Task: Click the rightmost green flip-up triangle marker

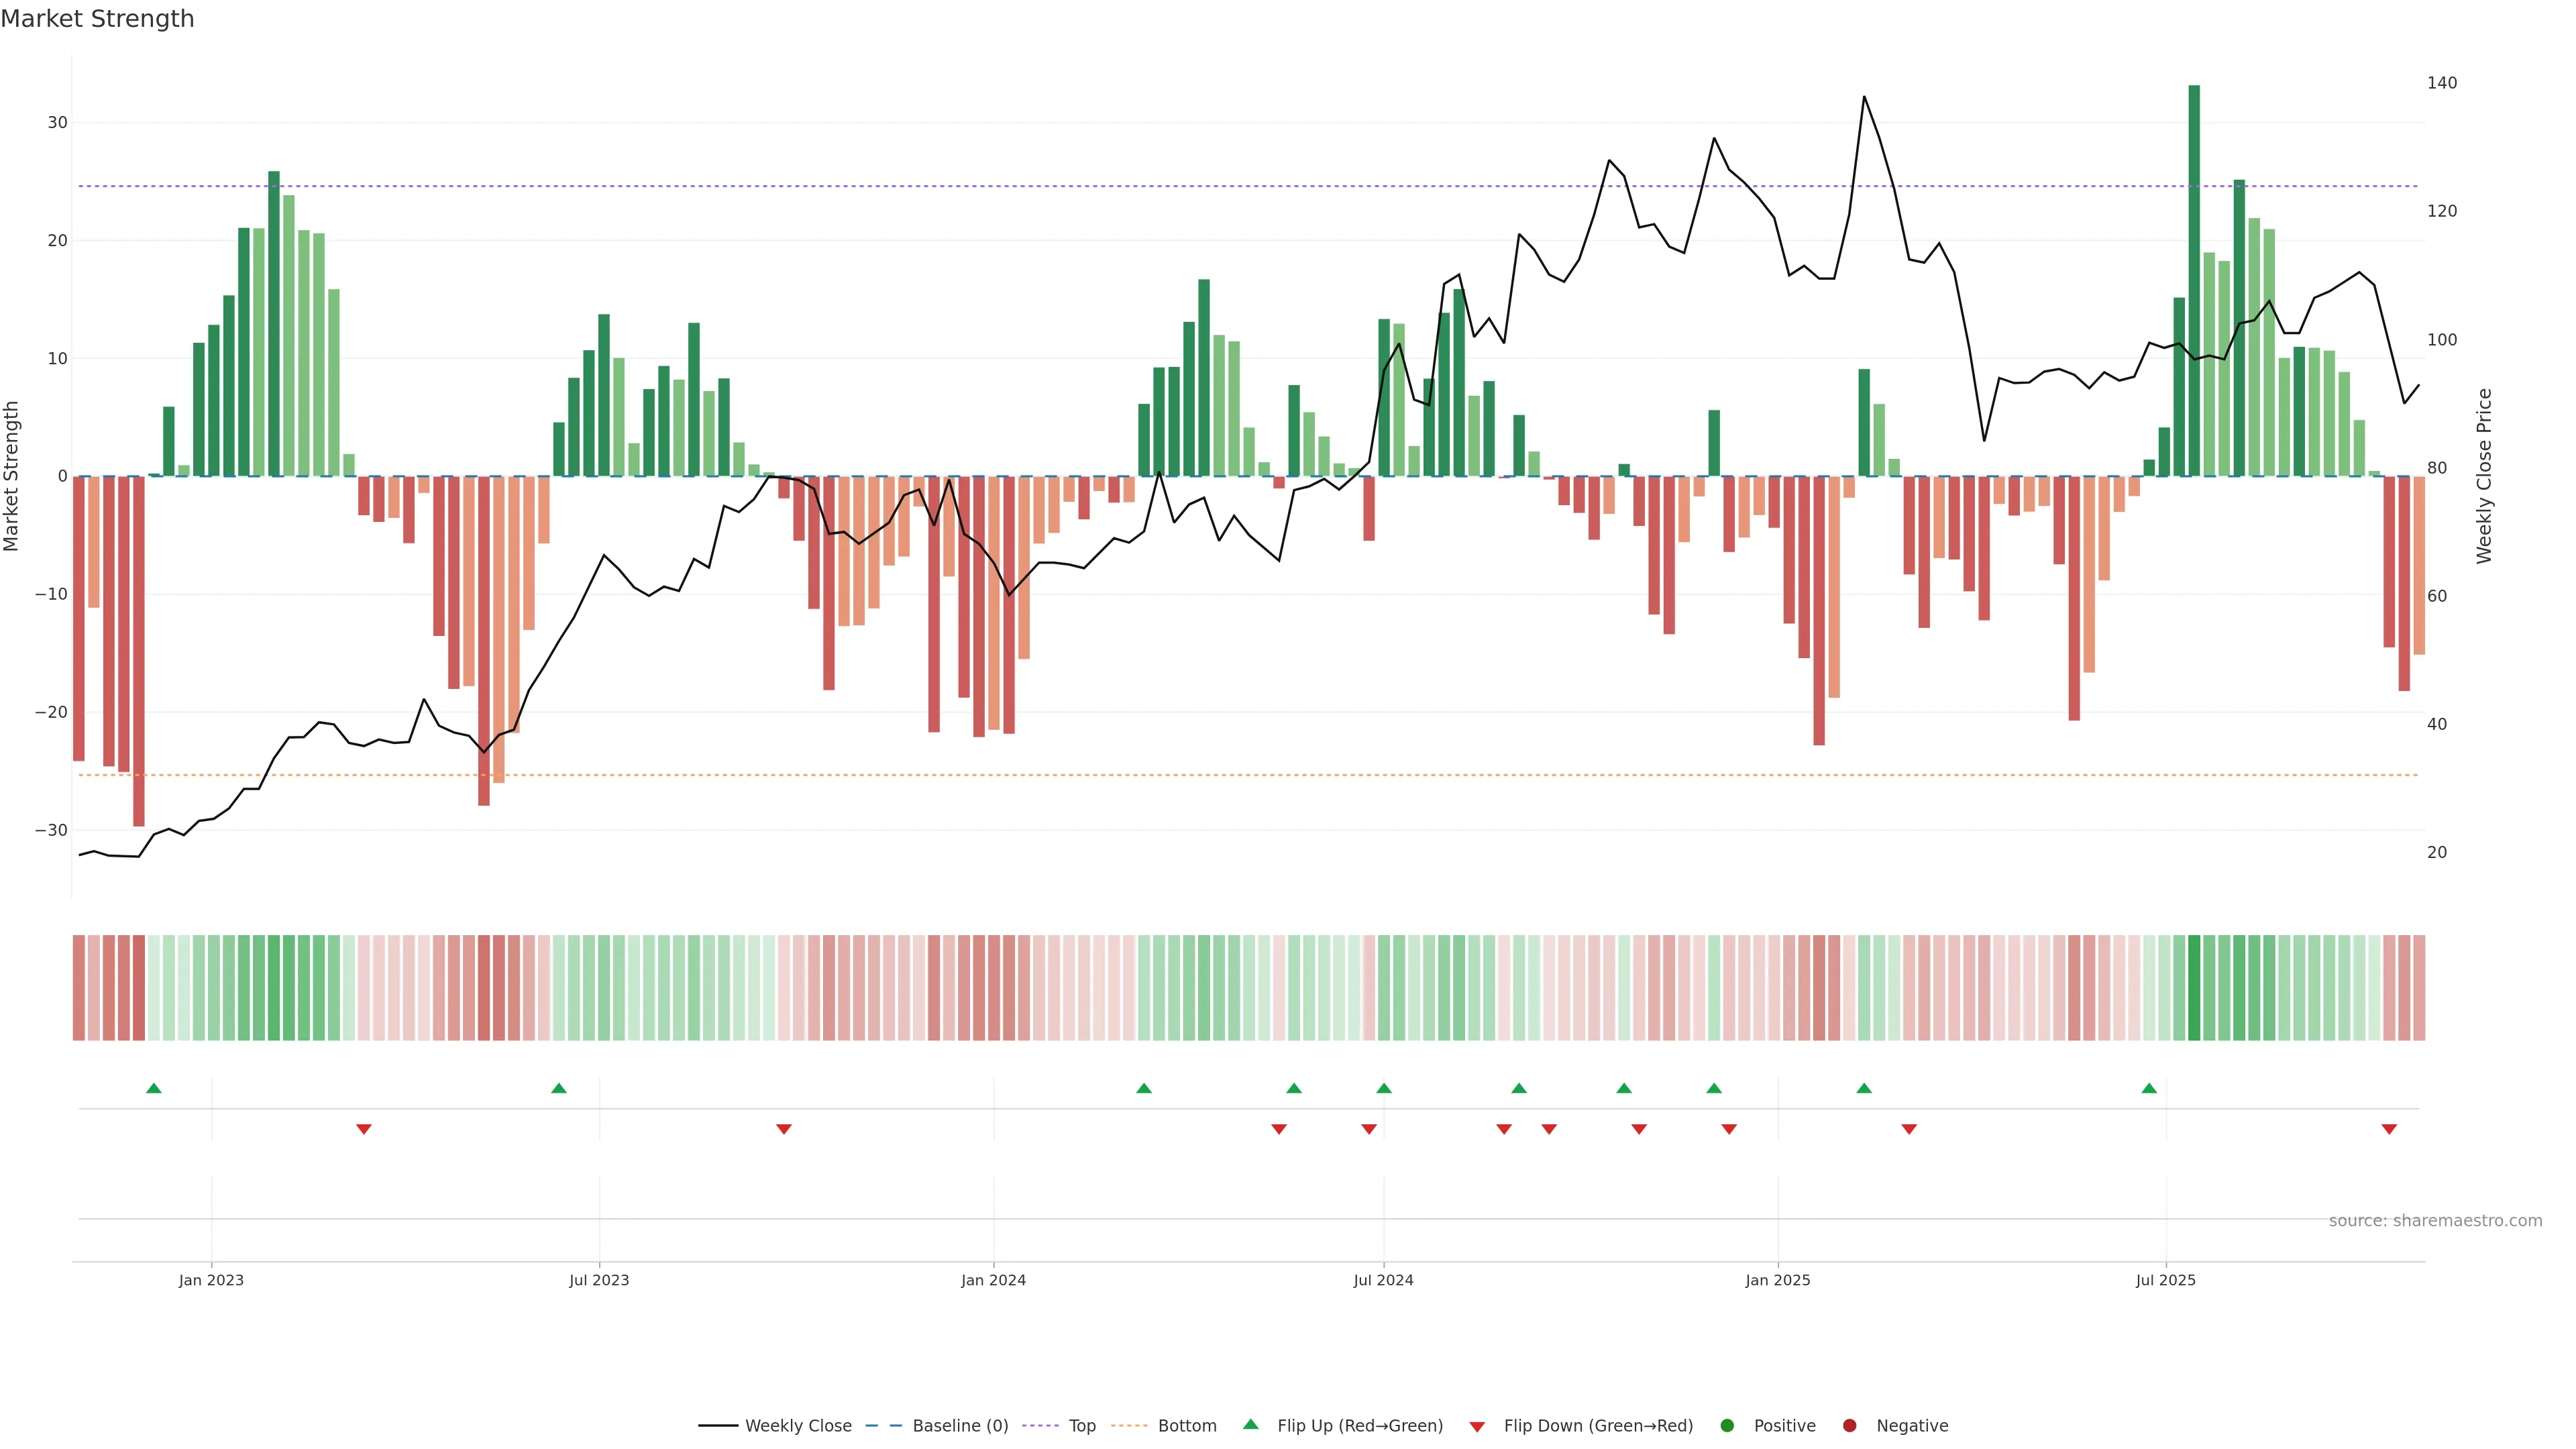Action: [2149, 1088]
